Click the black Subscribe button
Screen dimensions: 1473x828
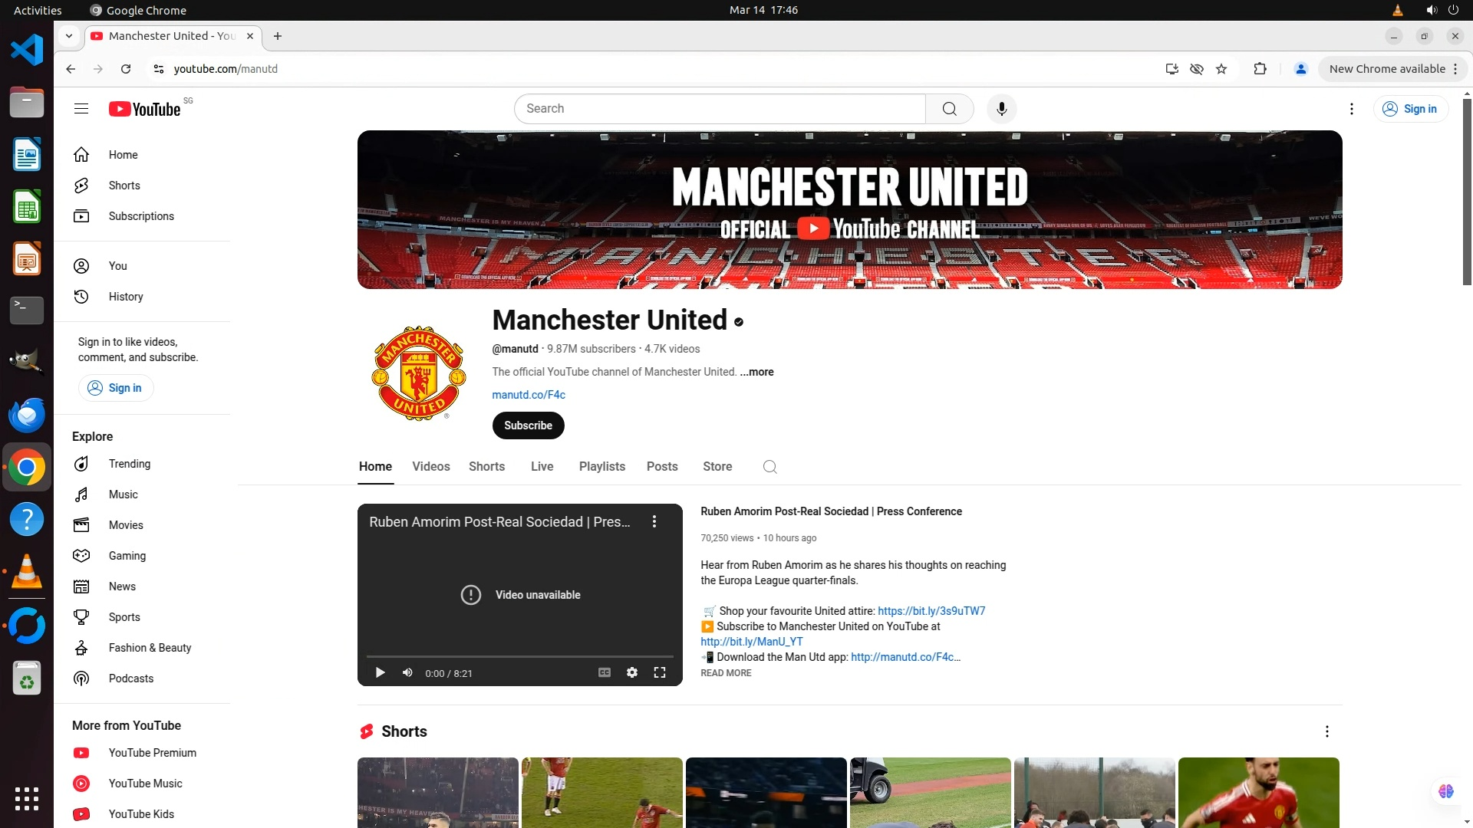tap(528, 426)
